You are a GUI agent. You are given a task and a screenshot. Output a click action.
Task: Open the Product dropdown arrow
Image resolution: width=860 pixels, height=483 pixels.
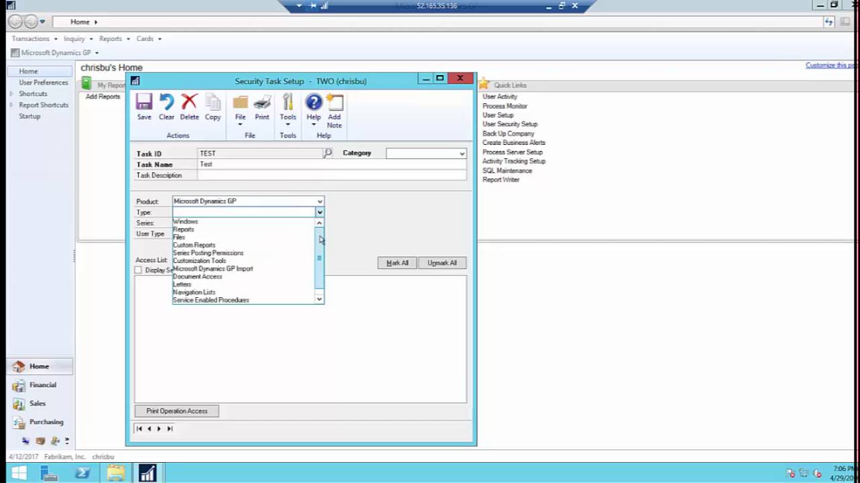[320, 201]
